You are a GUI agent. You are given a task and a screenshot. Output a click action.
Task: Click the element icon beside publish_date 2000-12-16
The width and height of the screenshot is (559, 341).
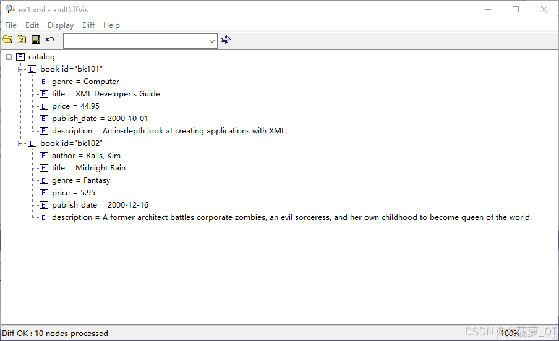(44, 205)
